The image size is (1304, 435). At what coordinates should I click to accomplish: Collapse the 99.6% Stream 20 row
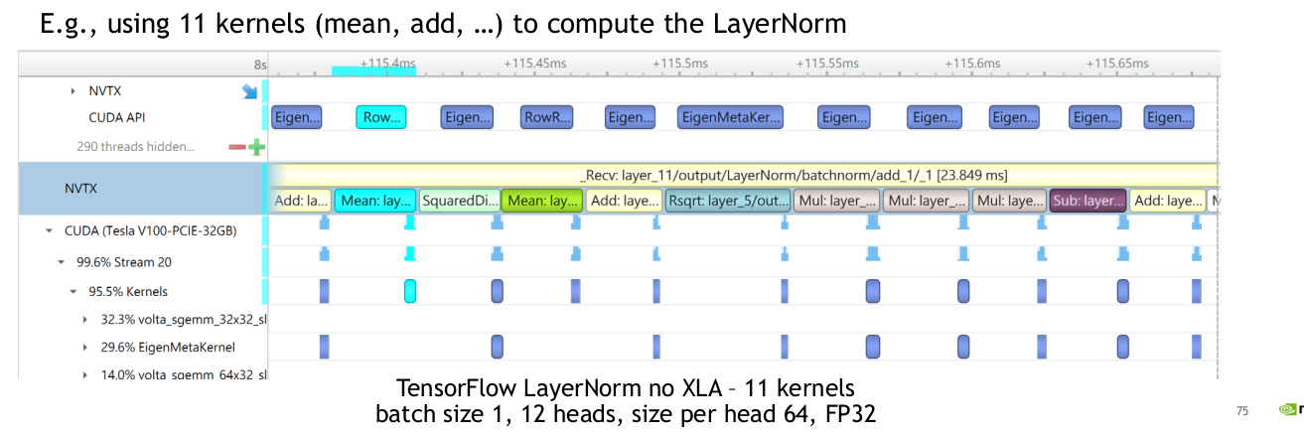click(61, 262)
